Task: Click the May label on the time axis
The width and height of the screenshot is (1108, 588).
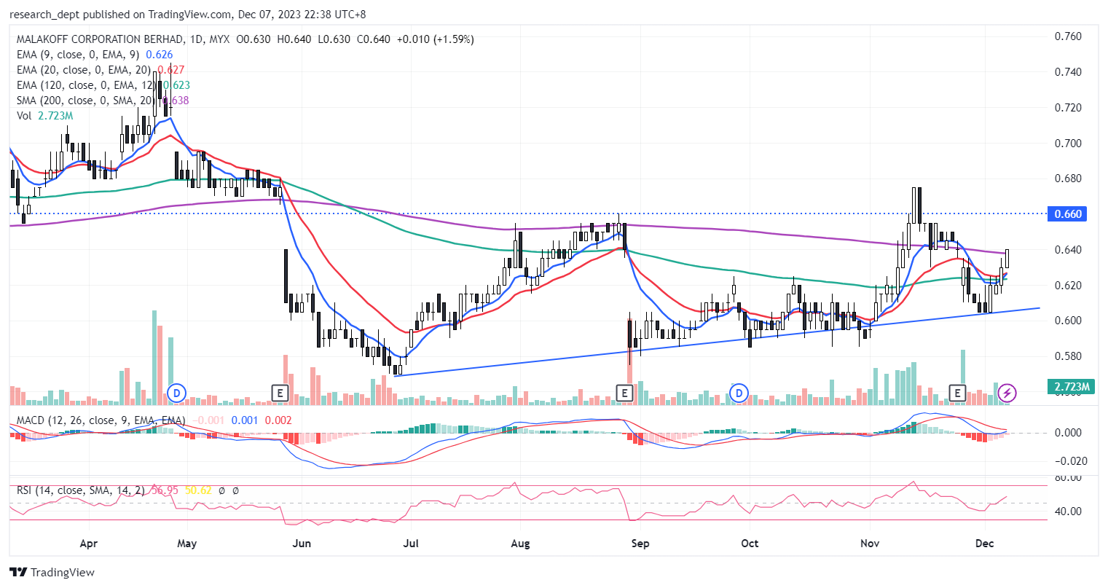Action: click(x=187, y=544)
